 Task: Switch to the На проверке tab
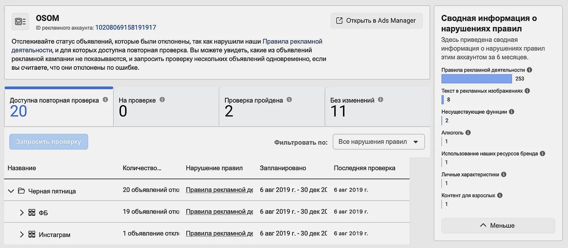[x=166, y=107]
